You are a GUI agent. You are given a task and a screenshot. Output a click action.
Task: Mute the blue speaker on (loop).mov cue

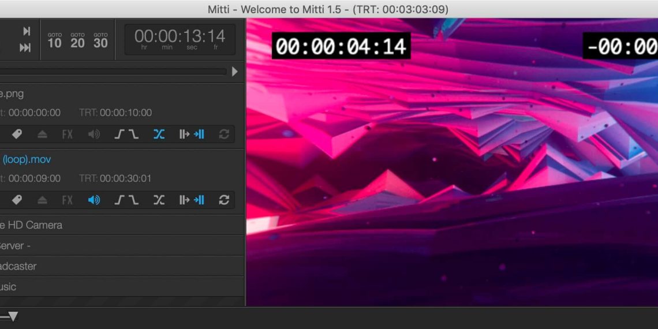tap(94, 200)
